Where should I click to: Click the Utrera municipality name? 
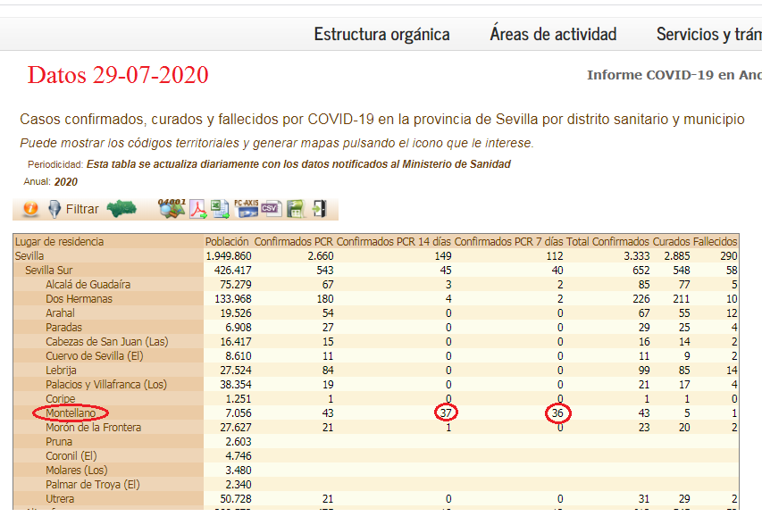[62, 499]
